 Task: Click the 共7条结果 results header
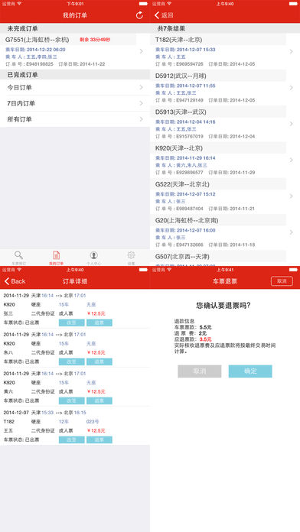[171, 28]
